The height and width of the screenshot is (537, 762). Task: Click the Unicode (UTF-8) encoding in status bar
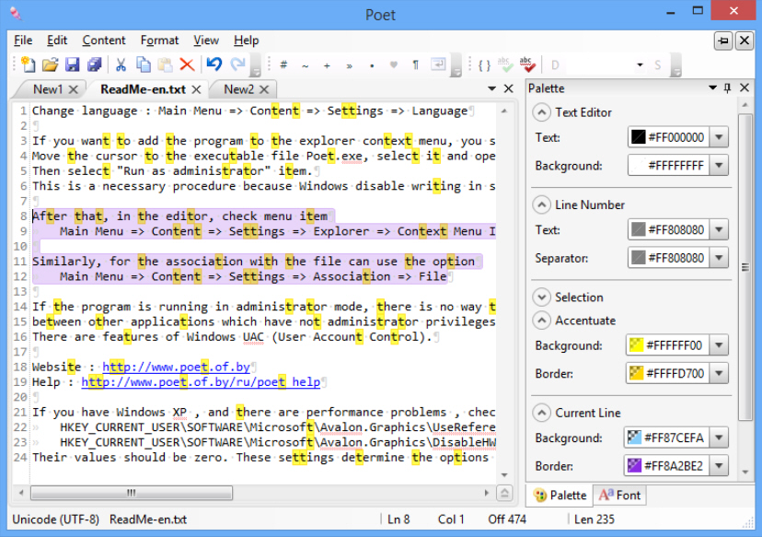pyautogui.click(x=55, y=519)
